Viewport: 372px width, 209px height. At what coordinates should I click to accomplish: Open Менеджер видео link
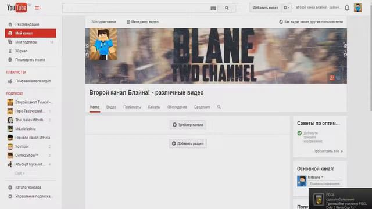pos(142,22)
